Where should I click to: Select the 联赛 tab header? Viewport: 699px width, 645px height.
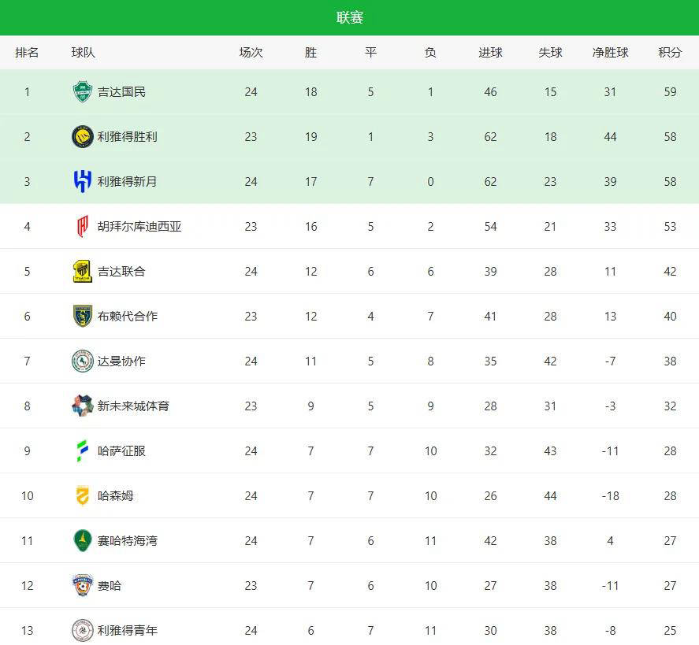coord(350,18)
